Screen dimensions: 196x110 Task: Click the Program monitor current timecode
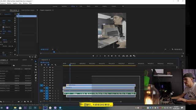tap(44, 50)
